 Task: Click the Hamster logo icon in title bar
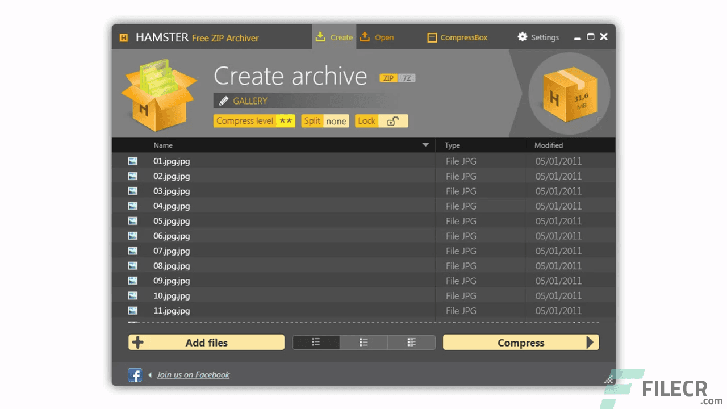(x=123, y=37)
